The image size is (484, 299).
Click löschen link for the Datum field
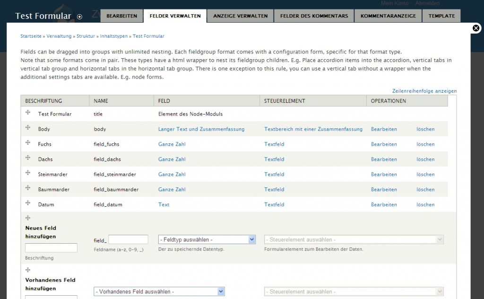coord(425,205)
